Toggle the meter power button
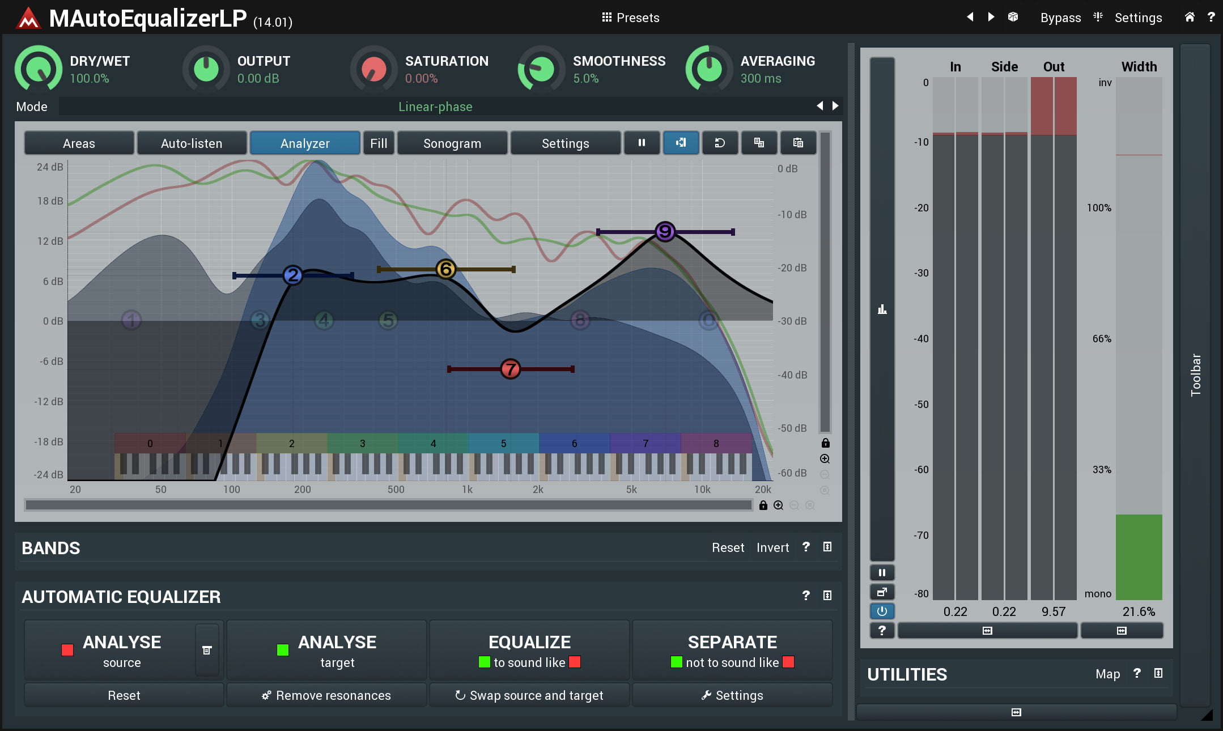 click(882, 611)
